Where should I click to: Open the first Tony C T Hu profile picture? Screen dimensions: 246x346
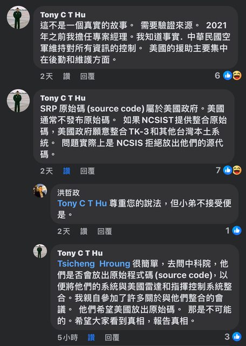pyautogui.click(x=18, y=17)
